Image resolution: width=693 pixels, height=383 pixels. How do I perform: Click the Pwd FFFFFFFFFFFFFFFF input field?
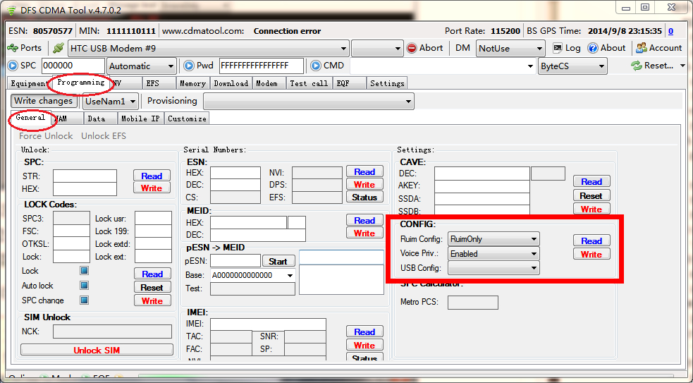[x=262, y=66]
